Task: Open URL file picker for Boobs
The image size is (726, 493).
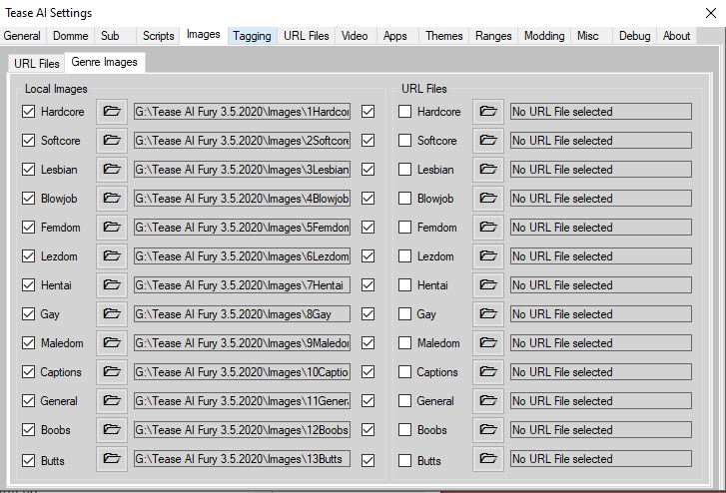Action: point(488,429)
